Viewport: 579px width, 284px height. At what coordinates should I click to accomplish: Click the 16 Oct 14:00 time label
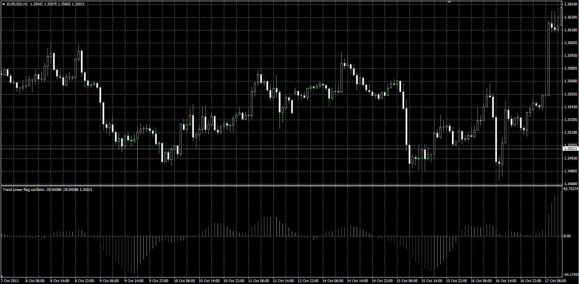coord(506,281)
